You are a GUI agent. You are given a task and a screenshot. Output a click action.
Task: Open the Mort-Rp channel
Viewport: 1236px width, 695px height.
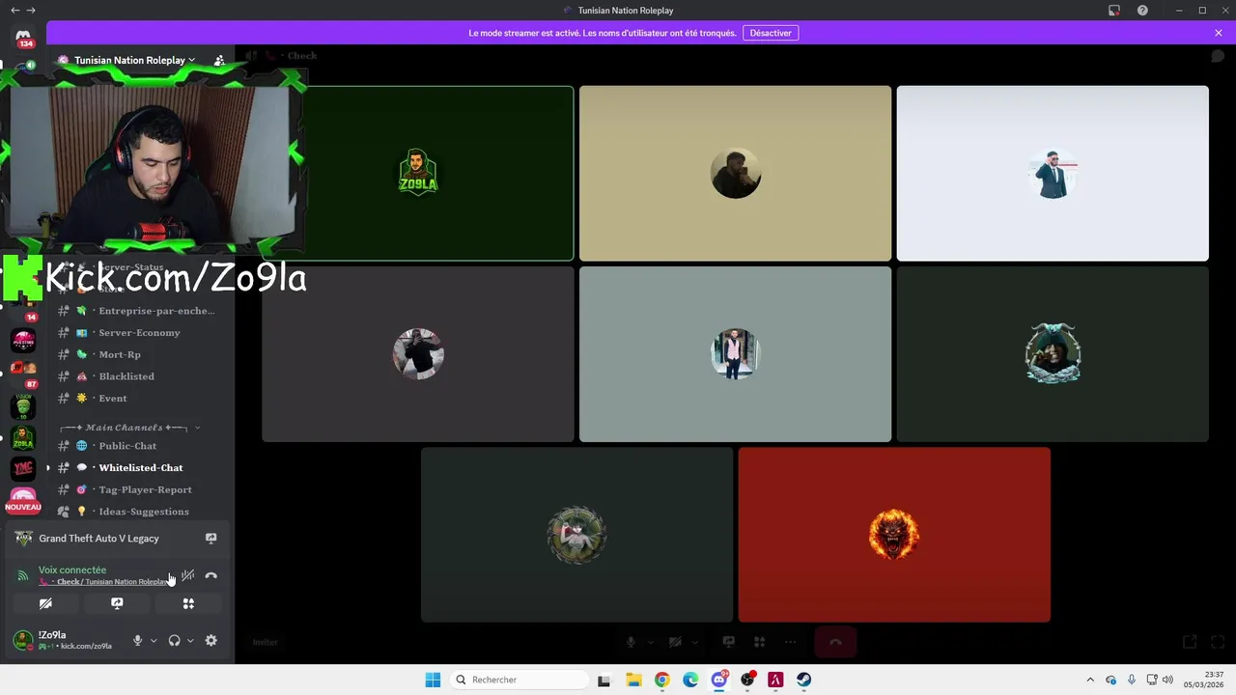point(139,354)
